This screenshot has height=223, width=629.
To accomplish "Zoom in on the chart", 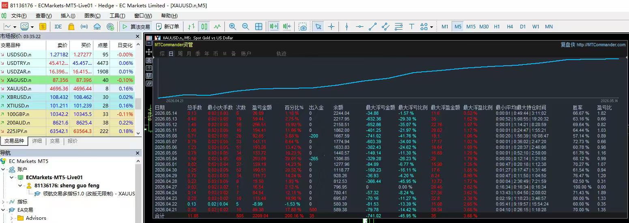I will (x=233, y=27).
